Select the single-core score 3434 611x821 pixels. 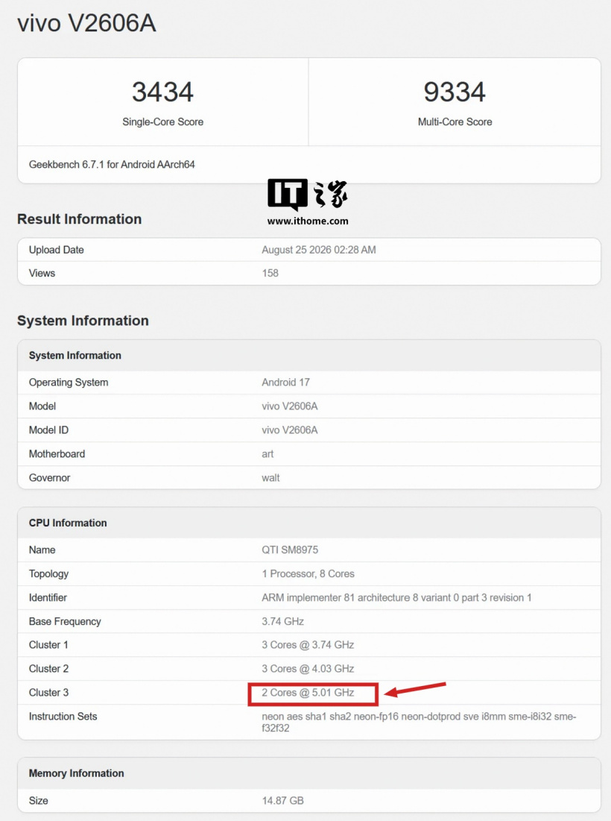(162, 92)
